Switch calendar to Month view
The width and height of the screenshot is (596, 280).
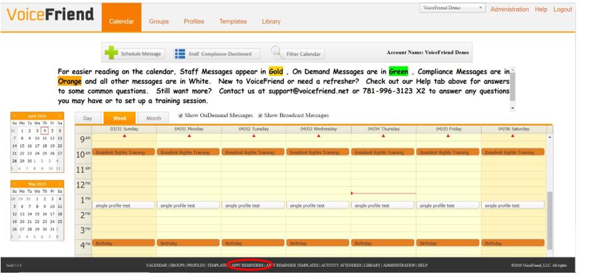tap(154, 118)
